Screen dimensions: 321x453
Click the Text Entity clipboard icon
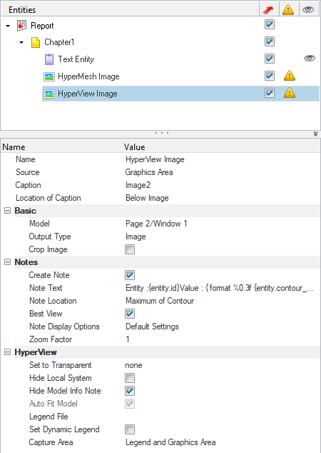point(49,59)
